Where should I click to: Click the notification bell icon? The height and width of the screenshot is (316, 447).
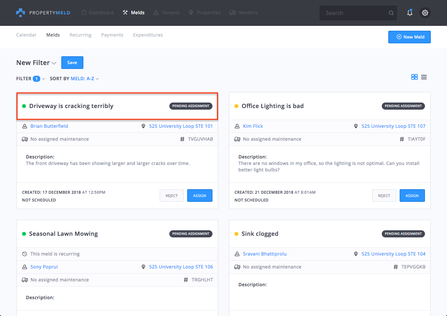coord(410,13)
